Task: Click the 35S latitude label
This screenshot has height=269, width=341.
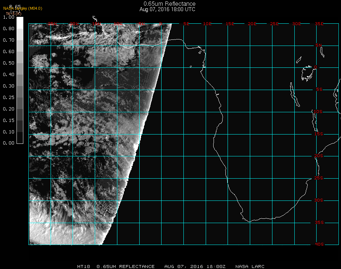Action: [x=319, y=222]
